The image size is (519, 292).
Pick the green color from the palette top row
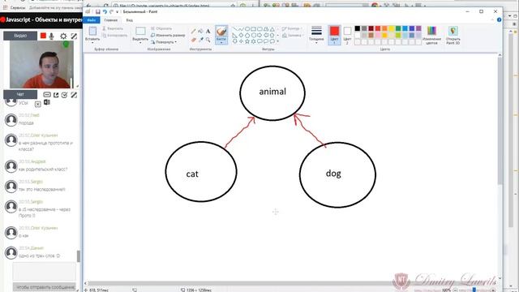coord(398,28)
